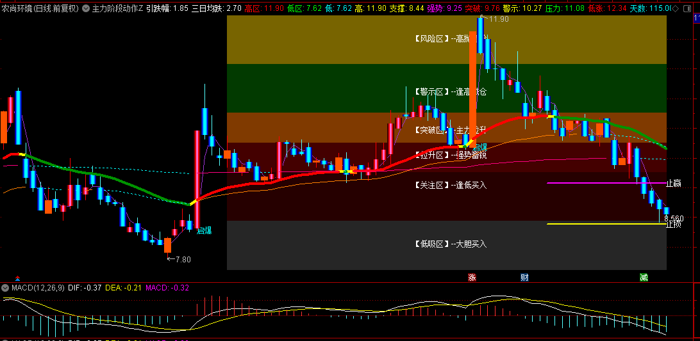Click the blue 财 event marker
Image resolution: width=700 pixels, height=341 pixels.
pos(525,277)
